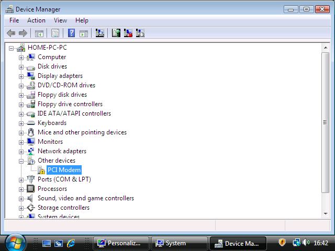Select Storage controllers label
335x251 pixels.
[x=63, y=208]
